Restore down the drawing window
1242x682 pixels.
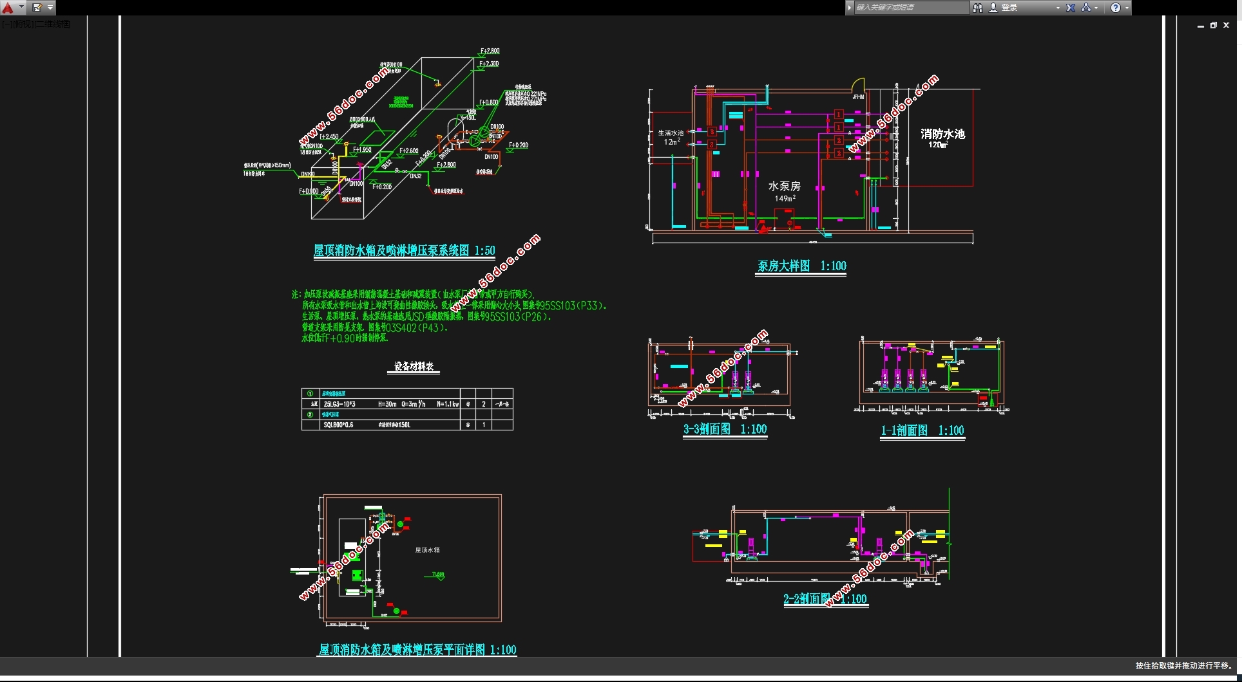(1214, 25)
